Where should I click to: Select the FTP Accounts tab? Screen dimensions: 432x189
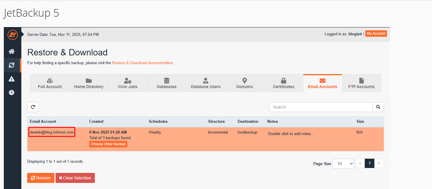(x=361, y=83)
